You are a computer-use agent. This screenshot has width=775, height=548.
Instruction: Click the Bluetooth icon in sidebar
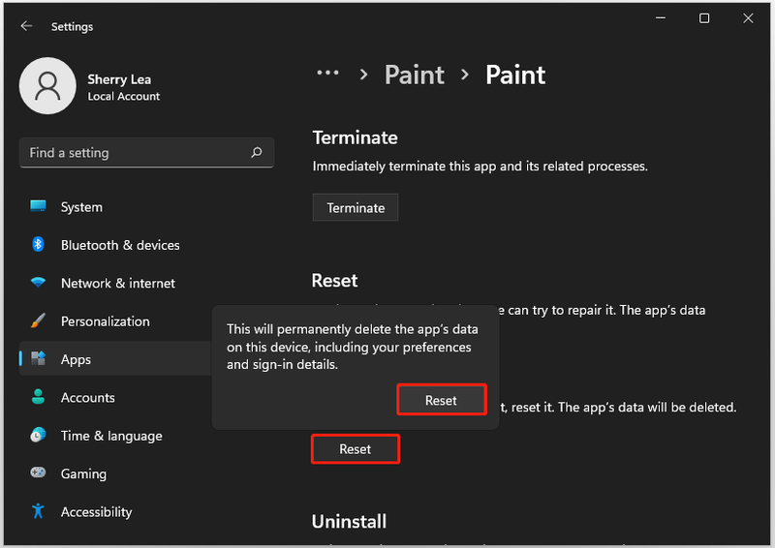[x=38, y=244]
